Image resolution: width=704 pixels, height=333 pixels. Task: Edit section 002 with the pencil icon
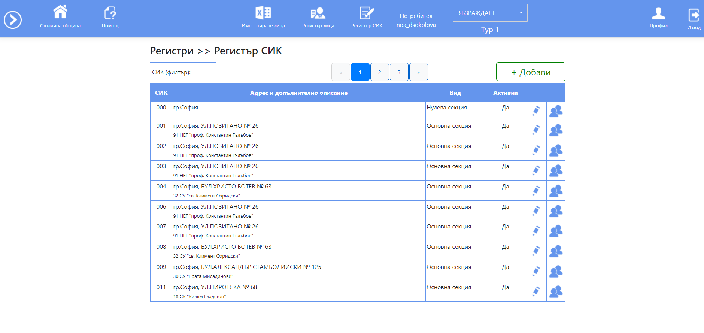click(x=536, y=150)
